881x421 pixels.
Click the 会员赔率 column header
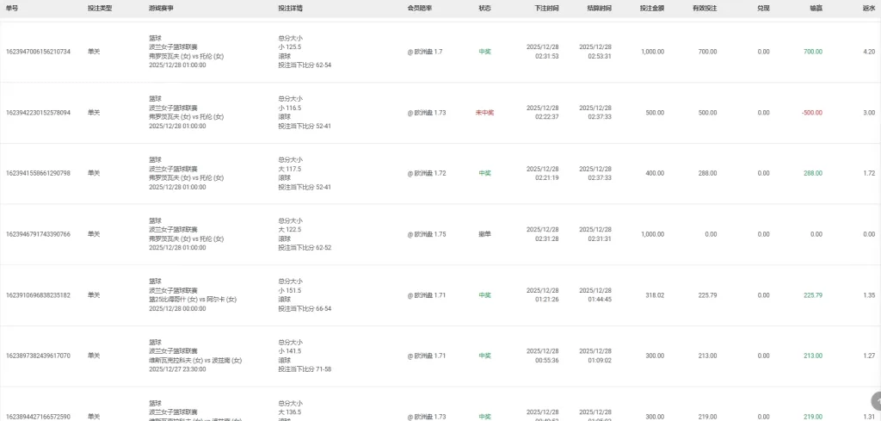point(420,8)
